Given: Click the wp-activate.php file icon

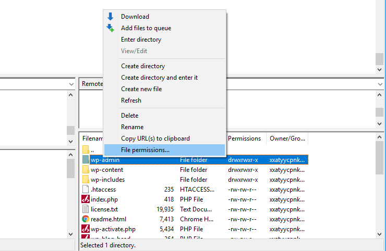Looking at the screenshot, I should (86, 229).
